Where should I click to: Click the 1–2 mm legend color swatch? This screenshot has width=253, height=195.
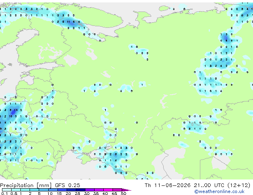pyautogui.click(x=25, y=190)
